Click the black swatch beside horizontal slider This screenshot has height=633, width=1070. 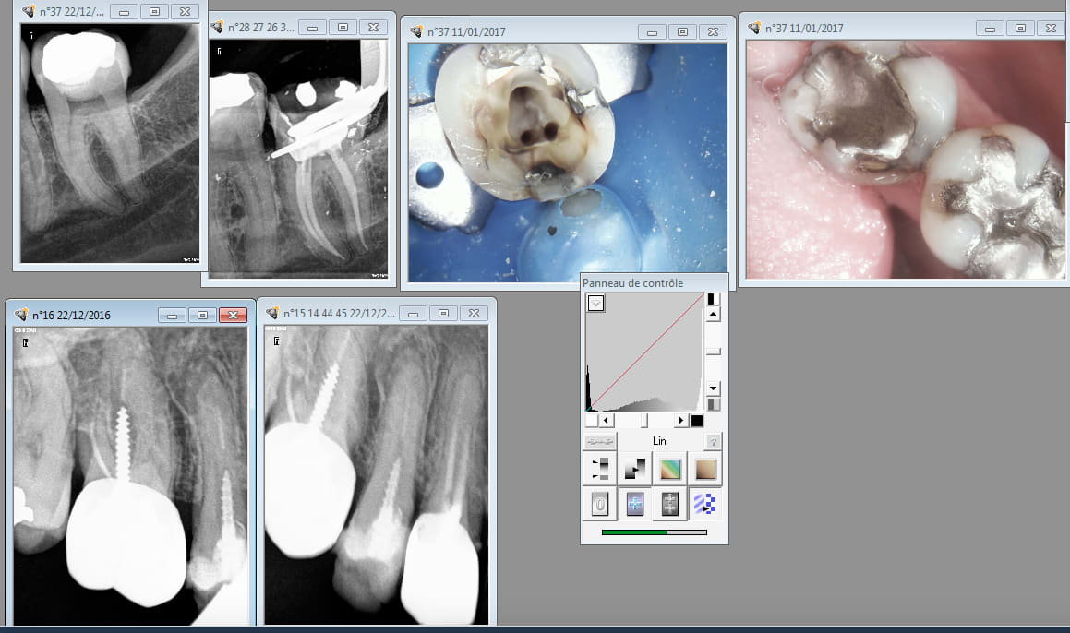(x=697, y=421)
